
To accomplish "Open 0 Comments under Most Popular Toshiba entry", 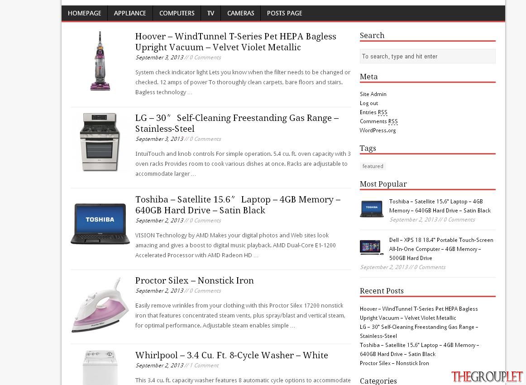I will (459, 220).
